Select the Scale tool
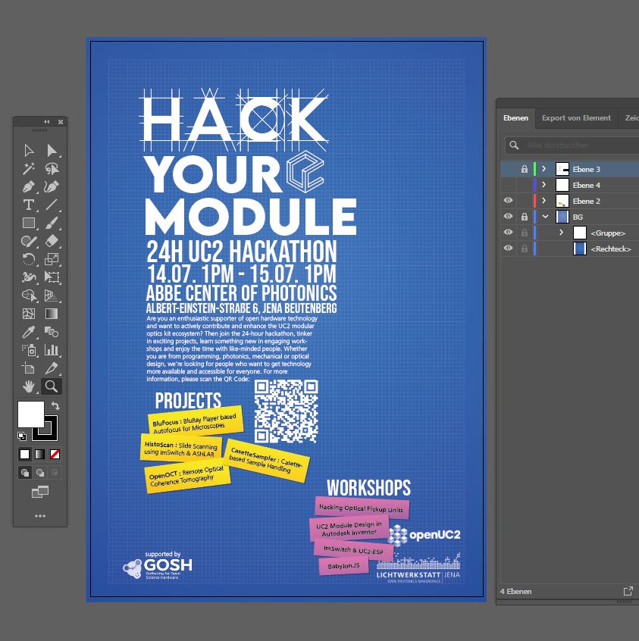This screenshot has width=639, height=641. click(x=52, y=259)
